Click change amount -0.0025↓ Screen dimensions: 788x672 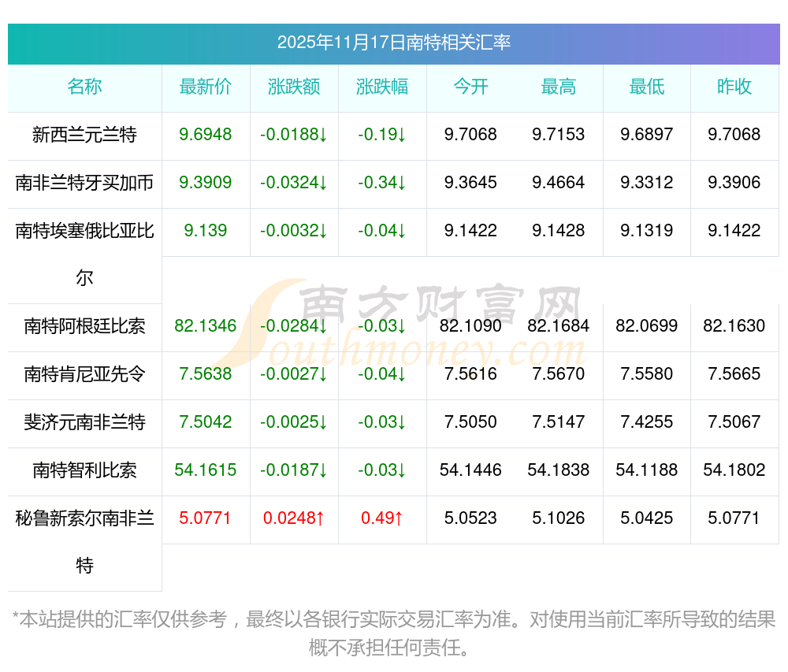coord(294,422)
